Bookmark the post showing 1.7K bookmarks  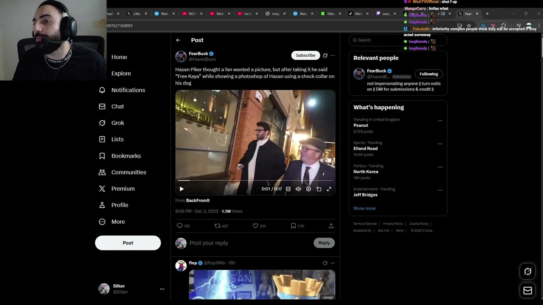tap(293, 226)
